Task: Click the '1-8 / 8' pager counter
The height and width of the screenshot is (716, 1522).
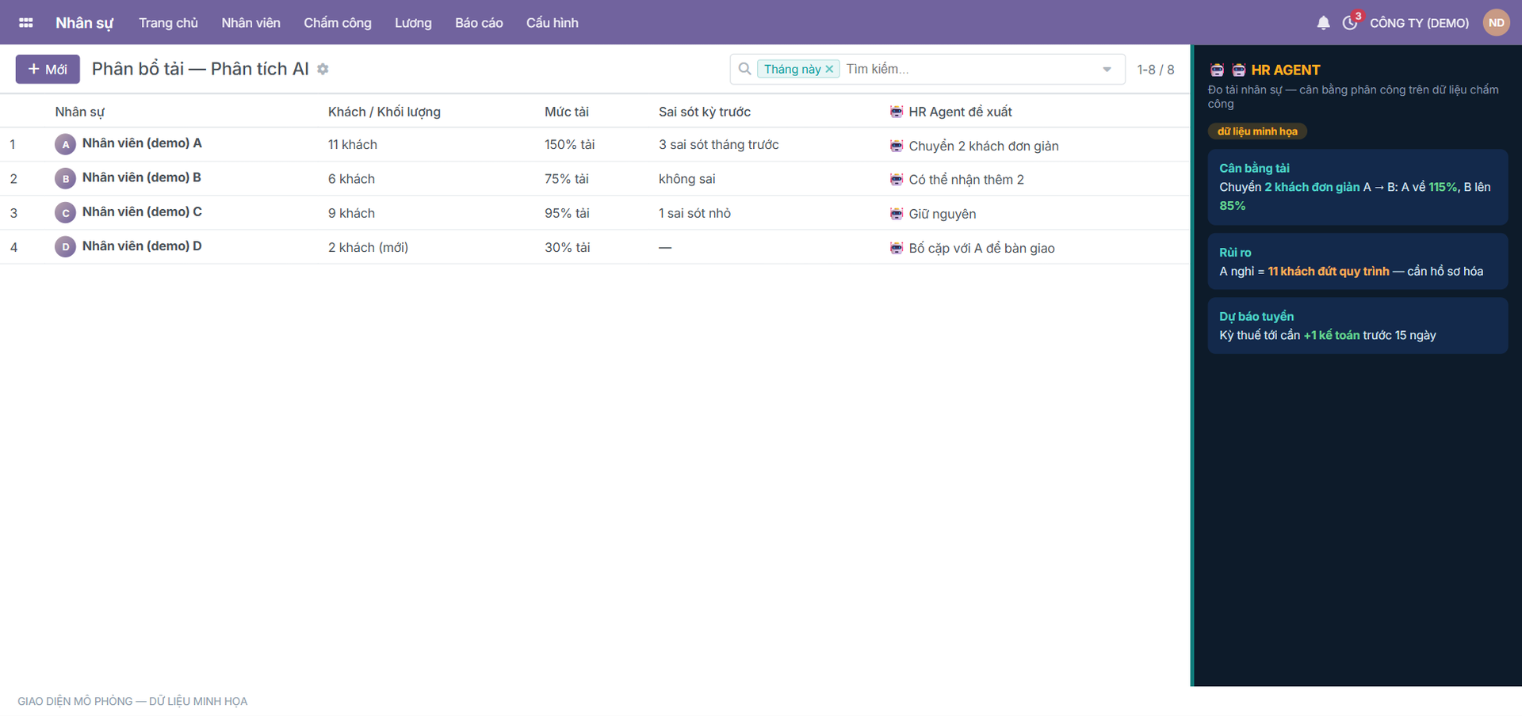Action: (1156, 70)
